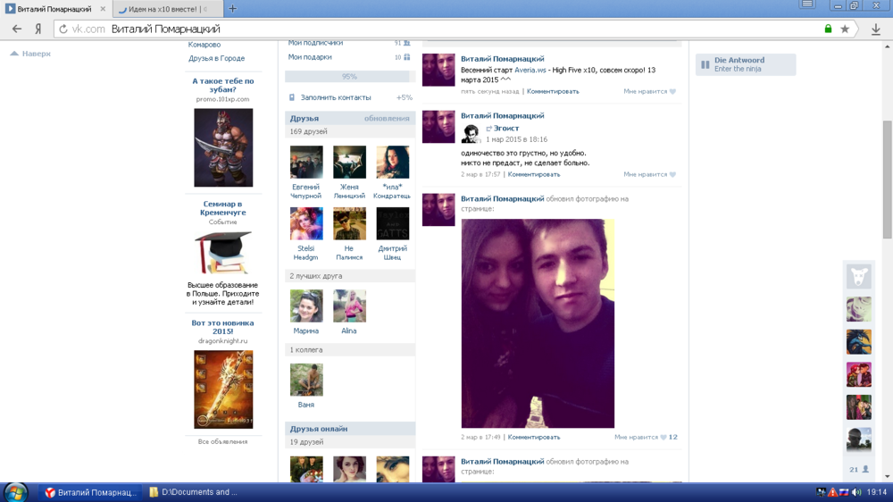Open 'Мои подарки' menu item
Screen dimensions: 893x502
(310, 57)
